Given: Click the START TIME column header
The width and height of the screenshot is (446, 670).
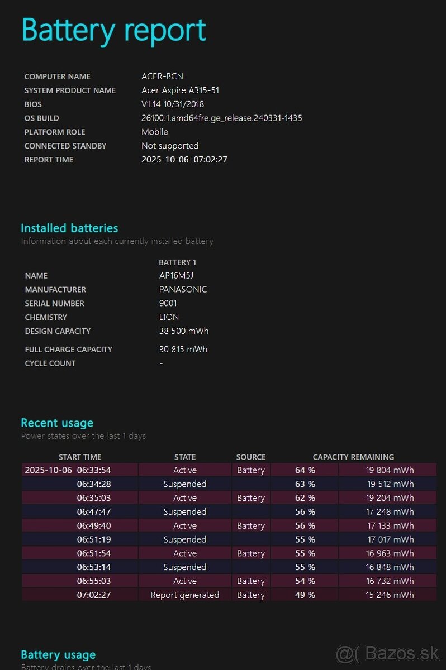Looking at the screenshot, I should (80, 457).
